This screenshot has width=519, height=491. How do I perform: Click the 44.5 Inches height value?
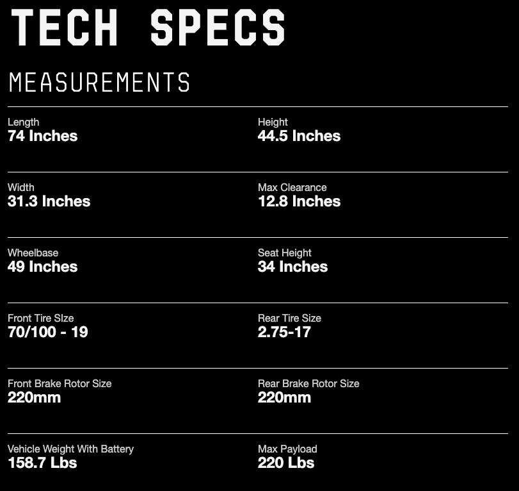coord(299,136)
